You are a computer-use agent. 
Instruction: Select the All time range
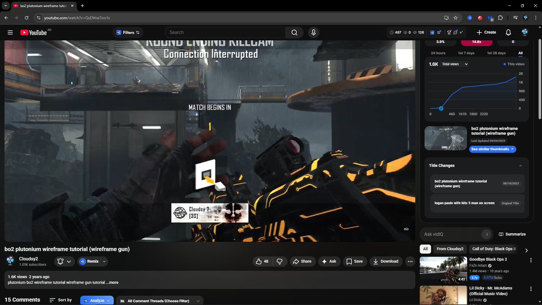[x=520, y=53]
